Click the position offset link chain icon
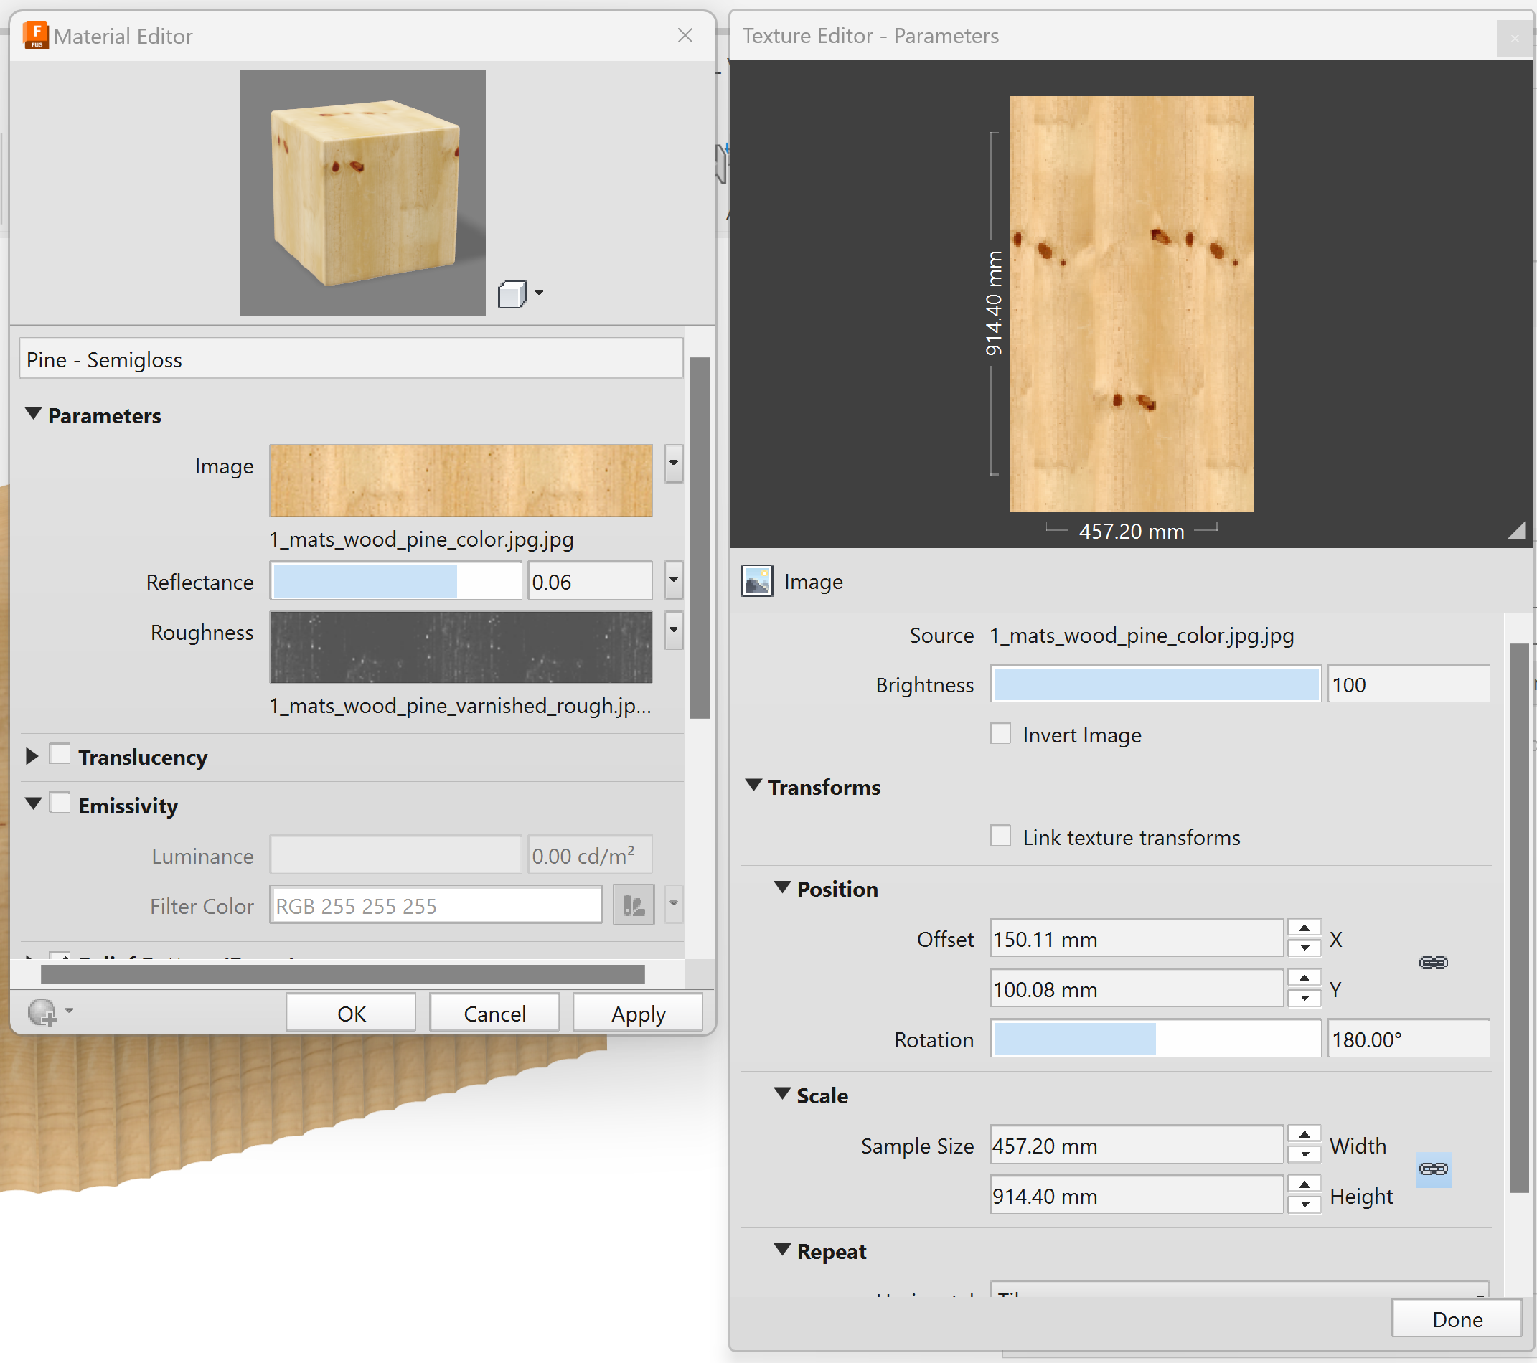The width and height of the screenshot is (1537, 1363). pos(1432,963)
